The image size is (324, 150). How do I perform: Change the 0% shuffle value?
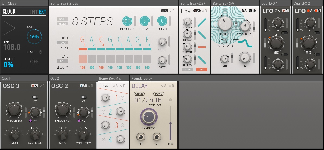[x=8, y=65]
